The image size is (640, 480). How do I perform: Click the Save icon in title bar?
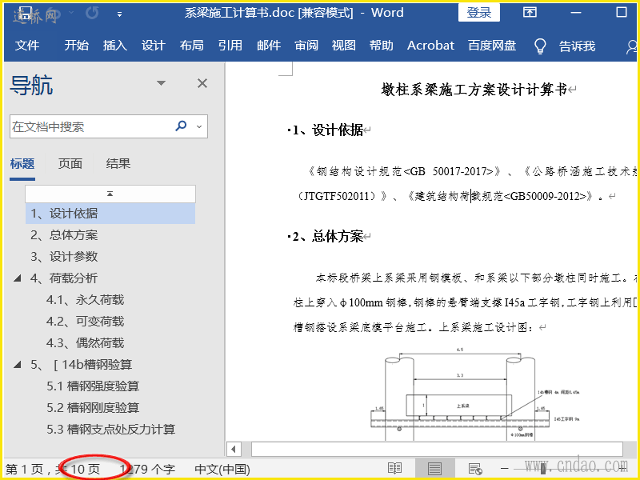(25, 13)
